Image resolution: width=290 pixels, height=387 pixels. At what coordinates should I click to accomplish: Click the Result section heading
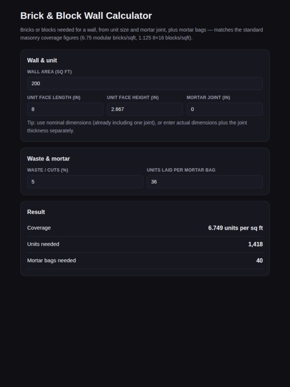[36, 212]
